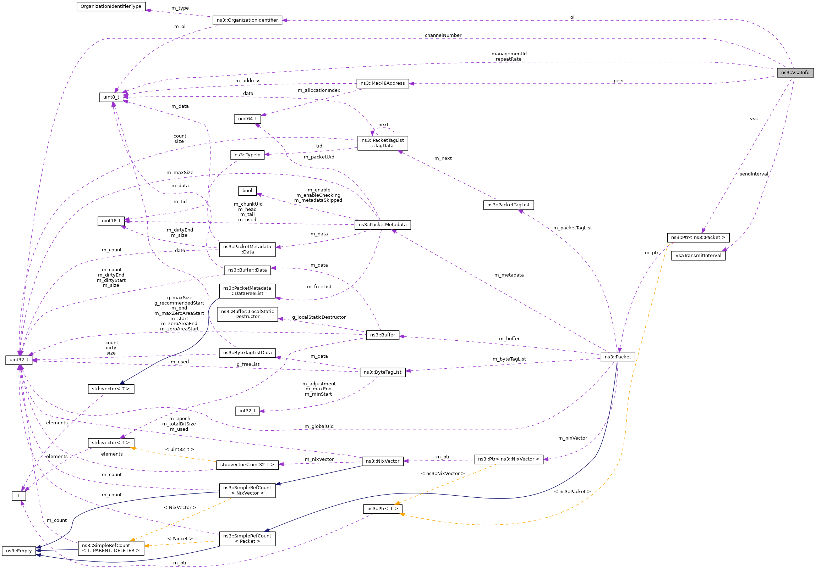Select the ns3::Ptr< ns3::Packet > node
This screenshot has width=816, height=569.
coord(698,238)
